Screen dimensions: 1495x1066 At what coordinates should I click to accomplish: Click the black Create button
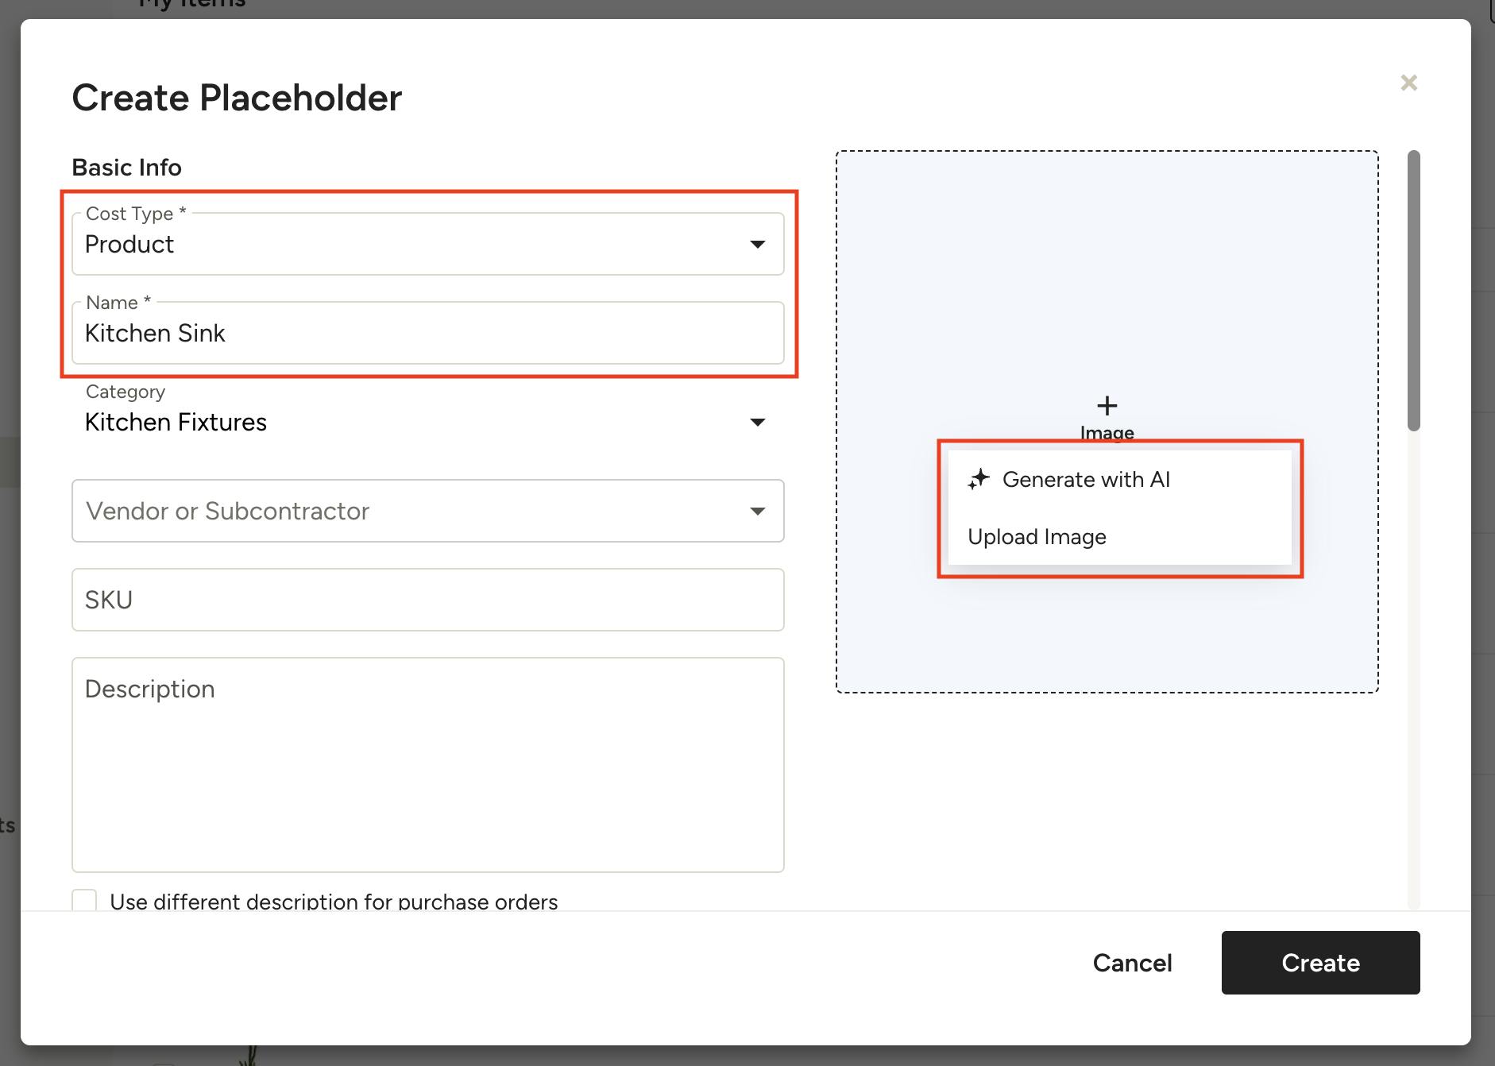(1320, 963)
